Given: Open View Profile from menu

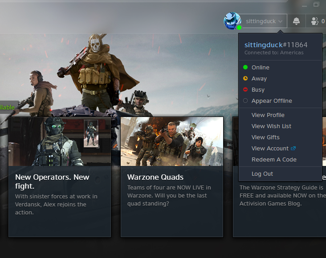Looking at the screenshot, I should pos(280,115).
